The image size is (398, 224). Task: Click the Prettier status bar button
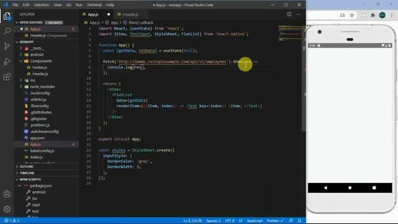click(x=275, y=221)
